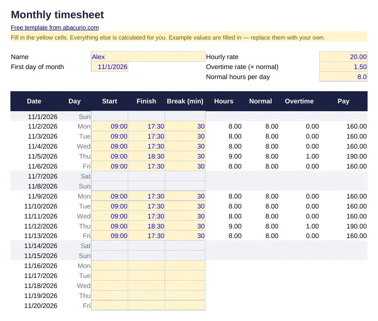Select the Break cell for 11/3/2026
Screen dimensions: 378x321
click(x=185, y=136)
